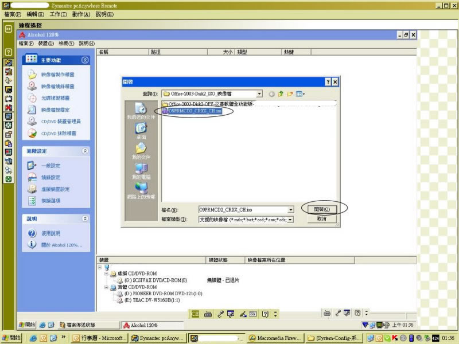Click the Up One Level folder icon
Viewport: 459px width, 344px height.
(x=281, y=93)
